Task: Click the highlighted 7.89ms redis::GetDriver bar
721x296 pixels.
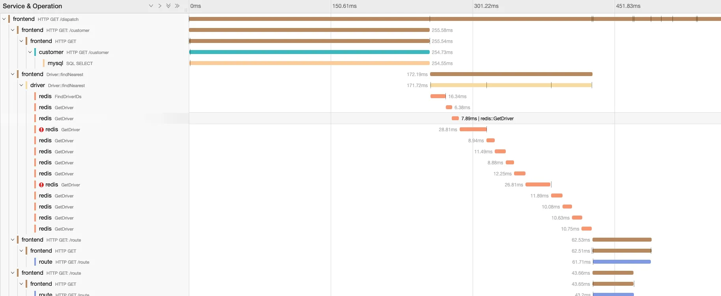Action: pyautogui.click(x=455, y=118)
